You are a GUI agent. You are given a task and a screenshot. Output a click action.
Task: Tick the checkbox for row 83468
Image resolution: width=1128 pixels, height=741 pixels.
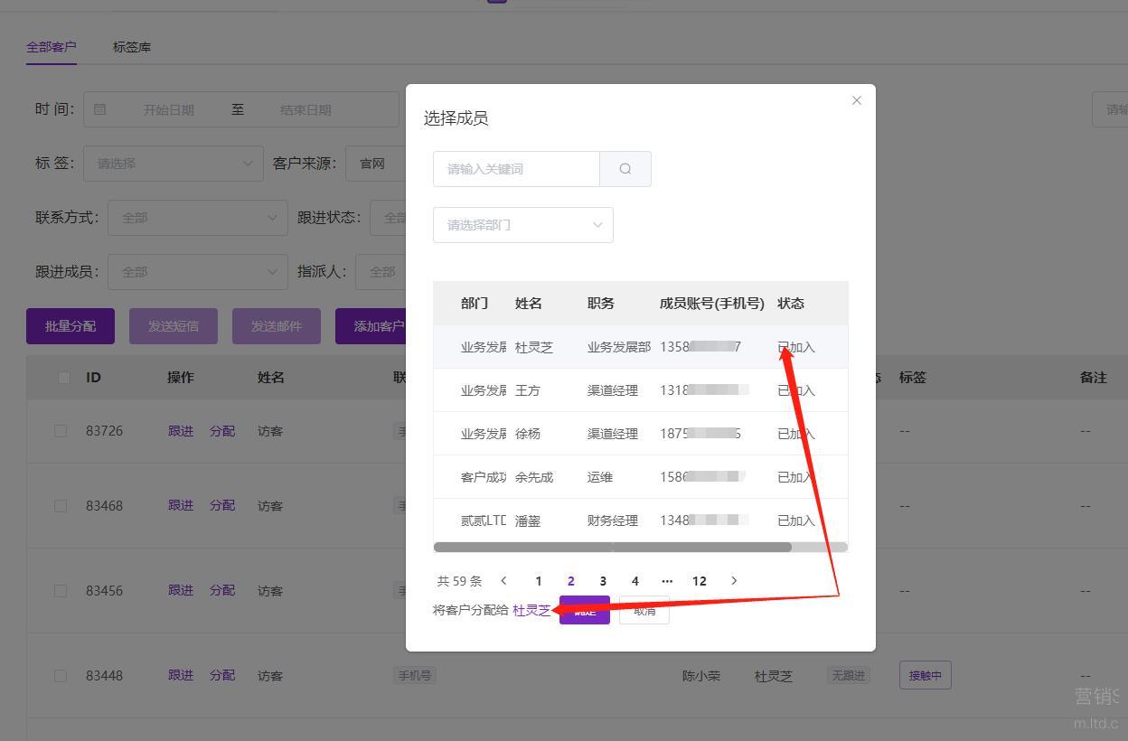pyautogui.click(x=61, y=506)
